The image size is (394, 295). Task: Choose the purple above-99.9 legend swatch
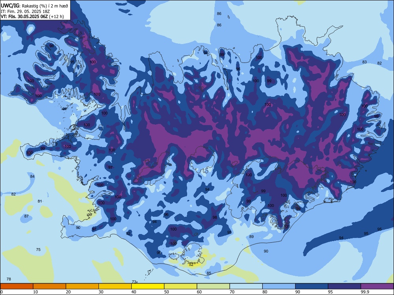tap(377, 286)
